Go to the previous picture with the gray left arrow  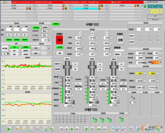[61, 129]
